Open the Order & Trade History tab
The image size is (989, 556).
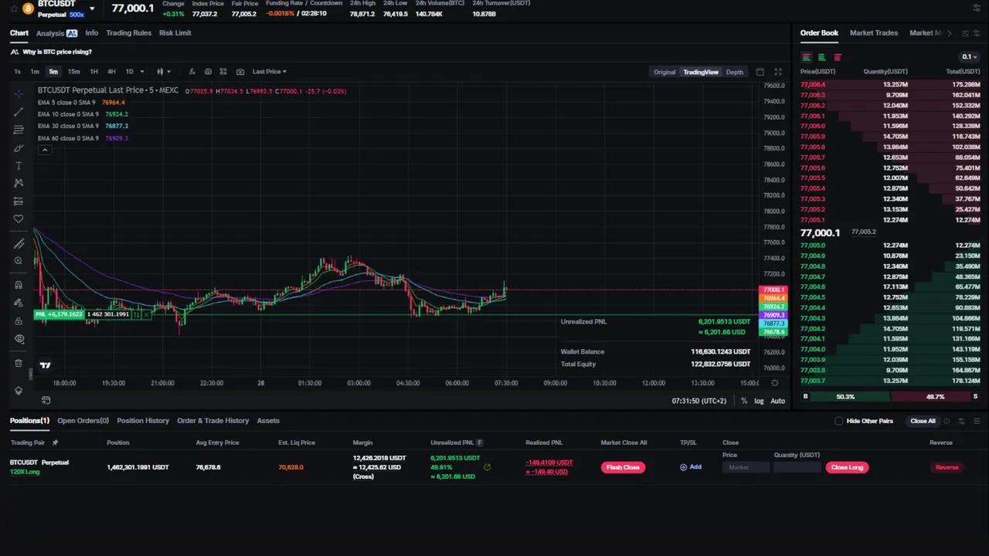212,421
